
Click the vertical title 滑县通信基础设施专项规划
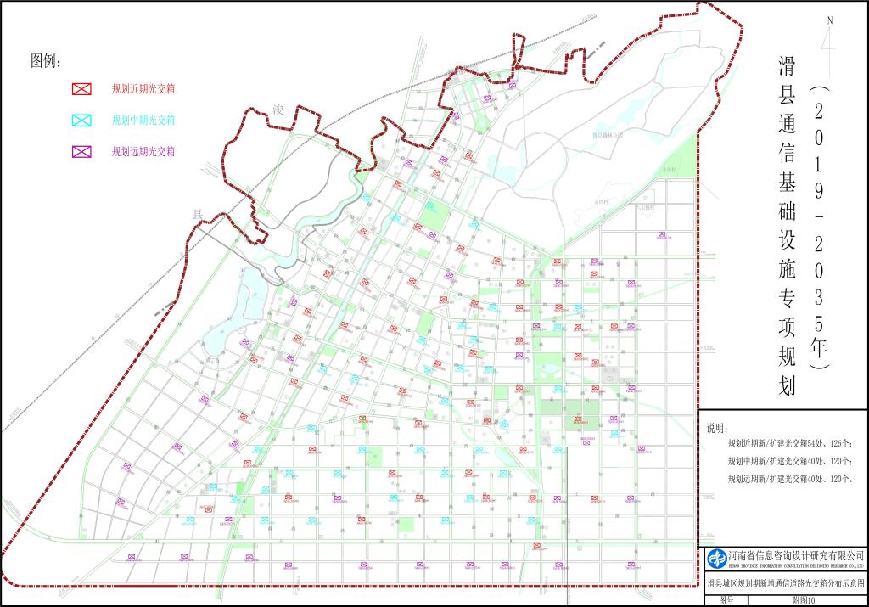[787, 226]
